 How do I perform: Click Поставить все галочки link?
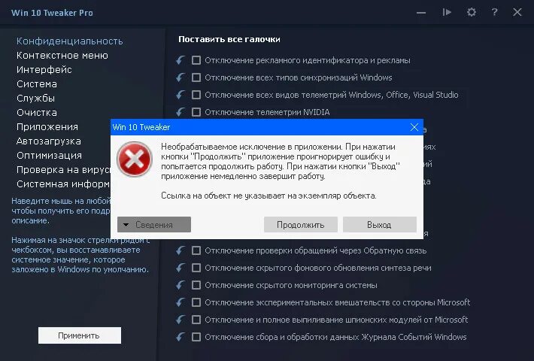229,40
